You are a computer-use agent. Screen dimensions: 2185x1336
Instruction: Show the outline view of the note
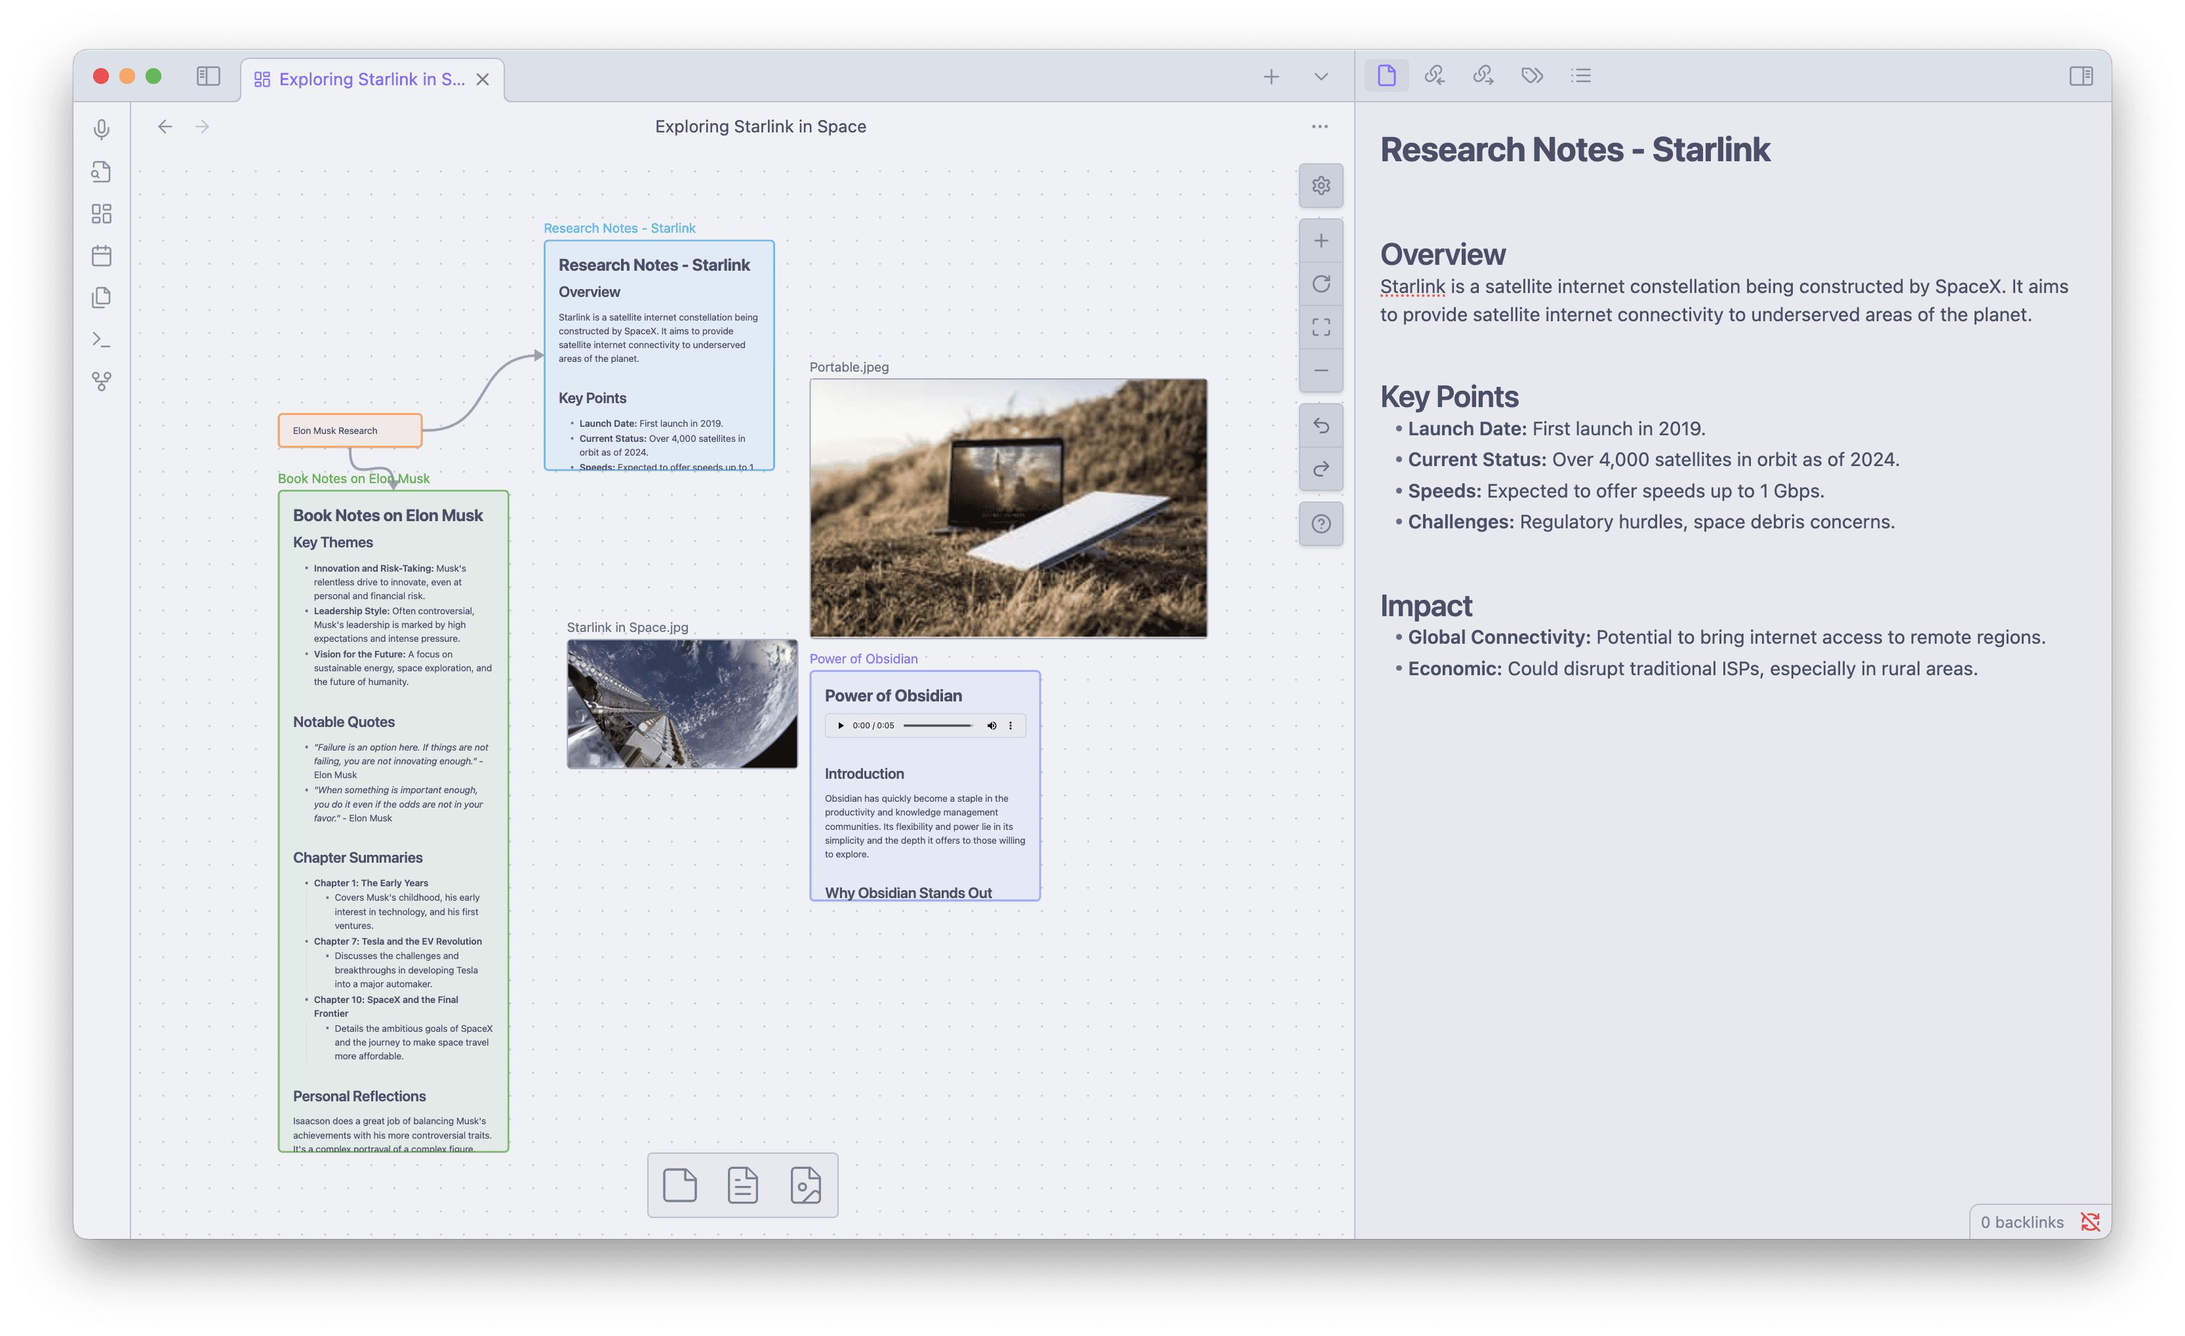click(x=1581, y=75)
